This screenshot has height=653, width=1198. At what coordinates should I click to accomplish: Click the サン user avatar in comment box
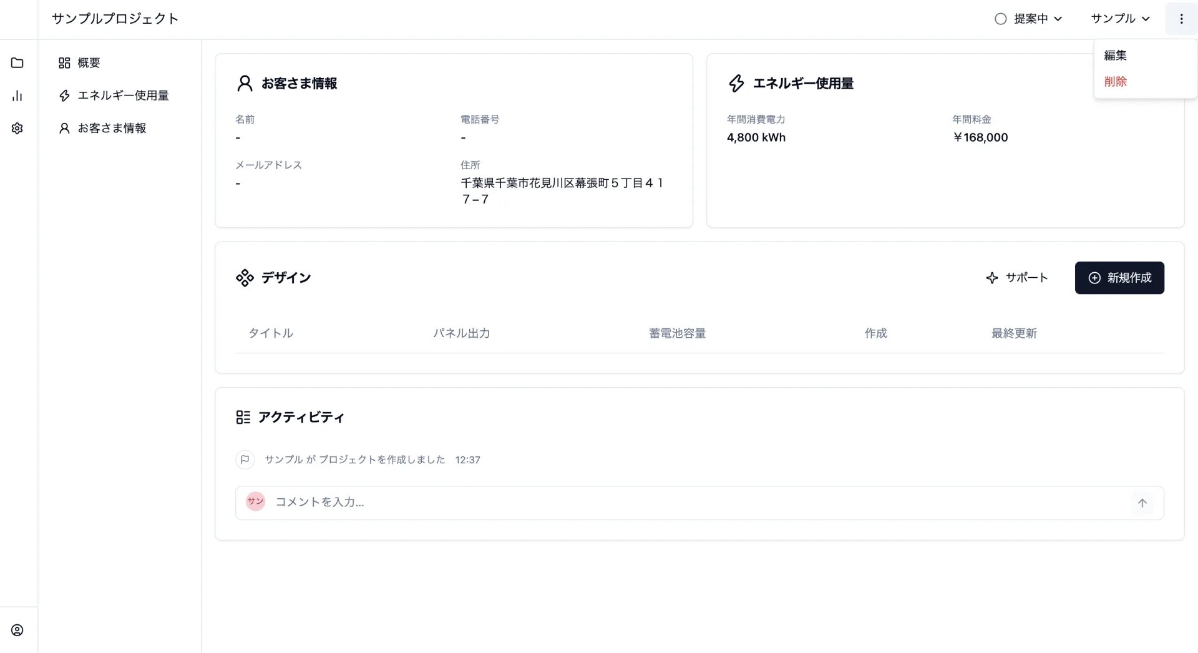pos(255,501)
